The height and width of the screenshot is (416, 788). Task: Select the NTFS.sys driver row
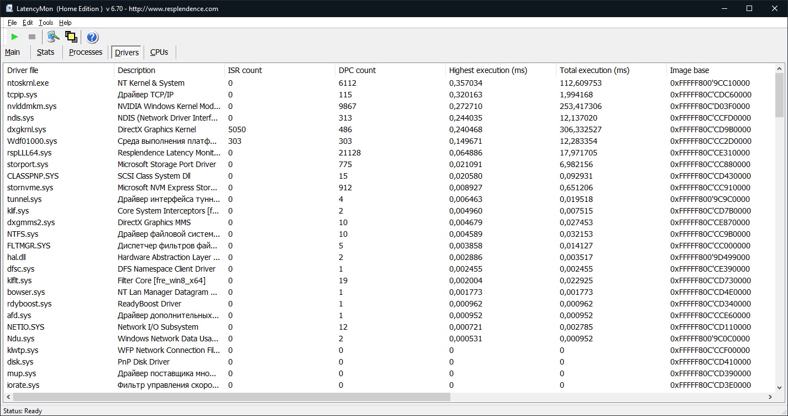tap(389, 234)
